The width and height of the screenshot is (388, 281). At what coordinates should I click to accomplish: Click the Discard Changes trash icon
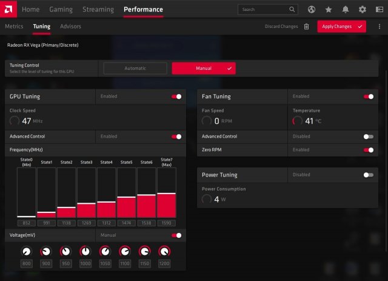point(306,27)
